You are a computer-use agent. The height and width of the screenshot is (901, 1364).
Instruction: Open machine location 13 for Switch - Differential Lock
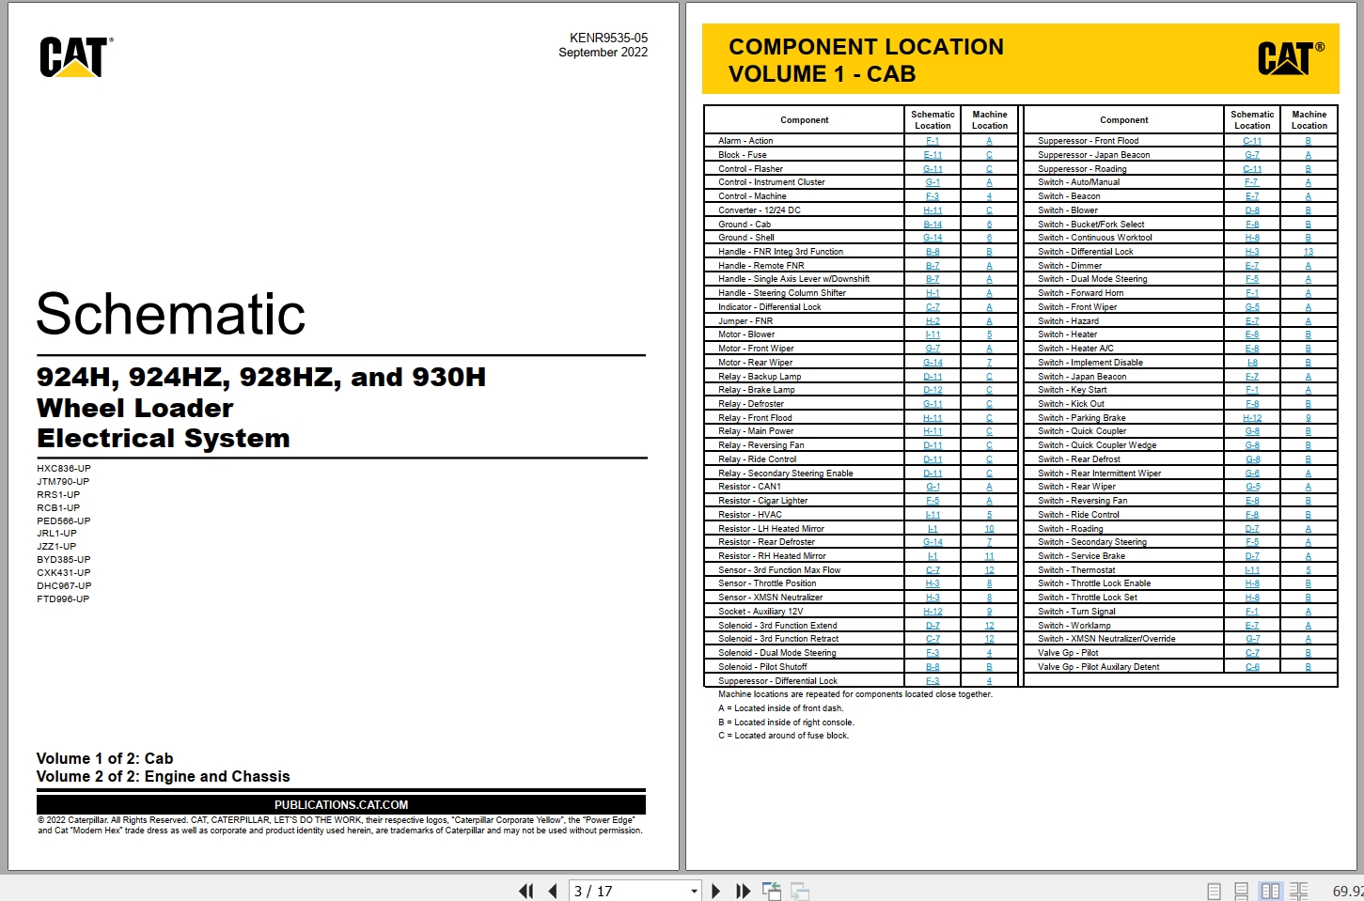[1309, 252]
